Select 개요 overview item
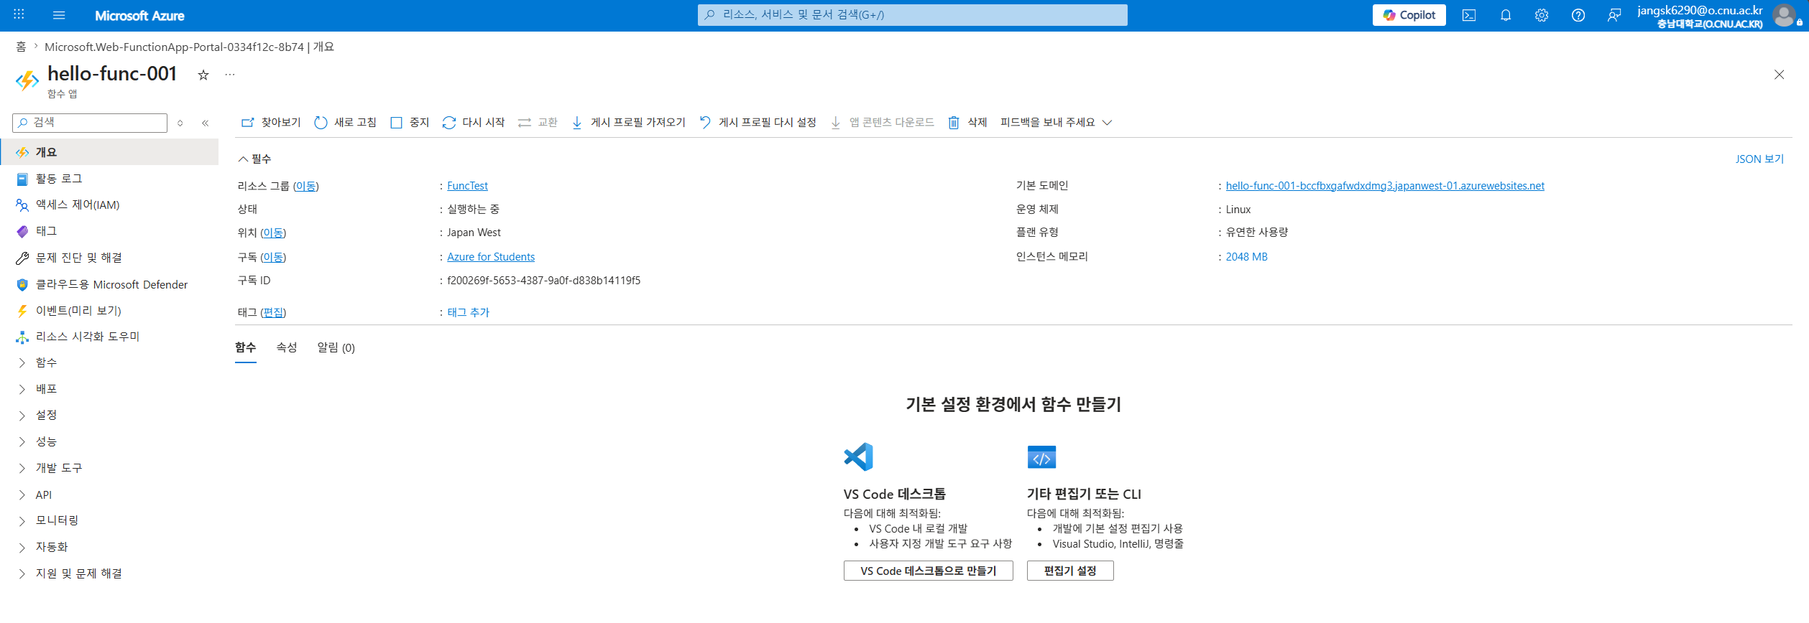The width and height of the screenshot is (1809, 623). click(109, 152)
